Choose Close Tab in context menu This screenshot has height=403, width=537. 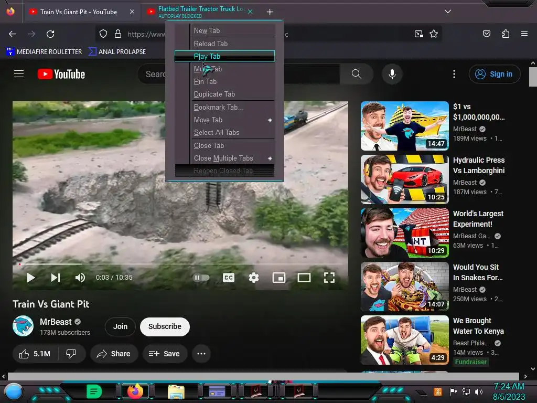(224, 146)
